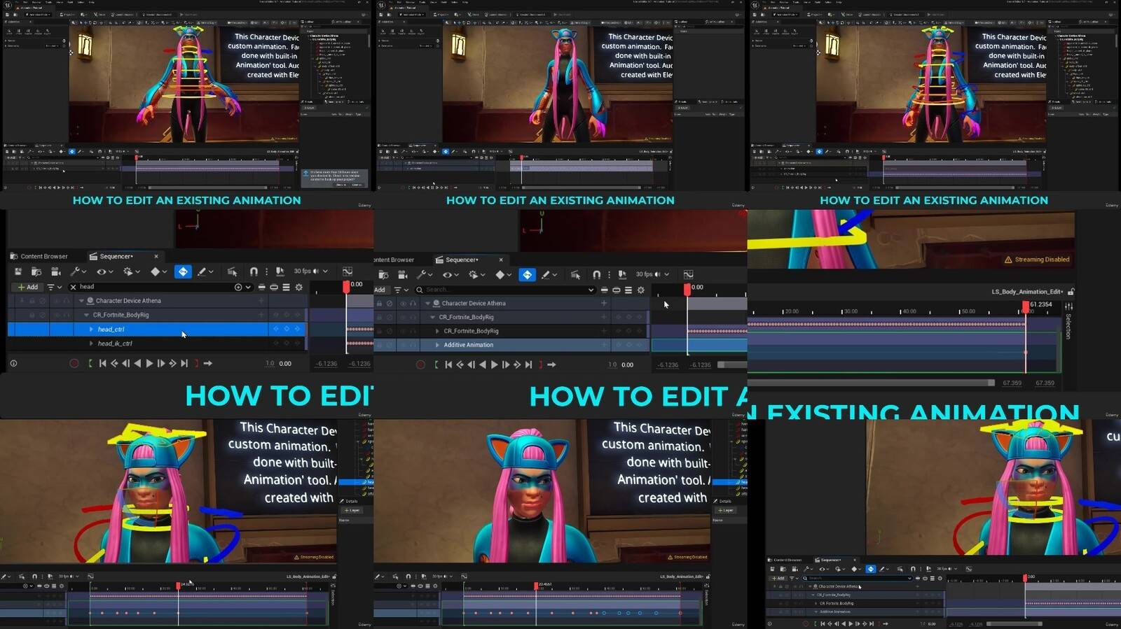
Task: Close Sequencer tab in close-up Additive Animation panel
Action: click(501, 260)
